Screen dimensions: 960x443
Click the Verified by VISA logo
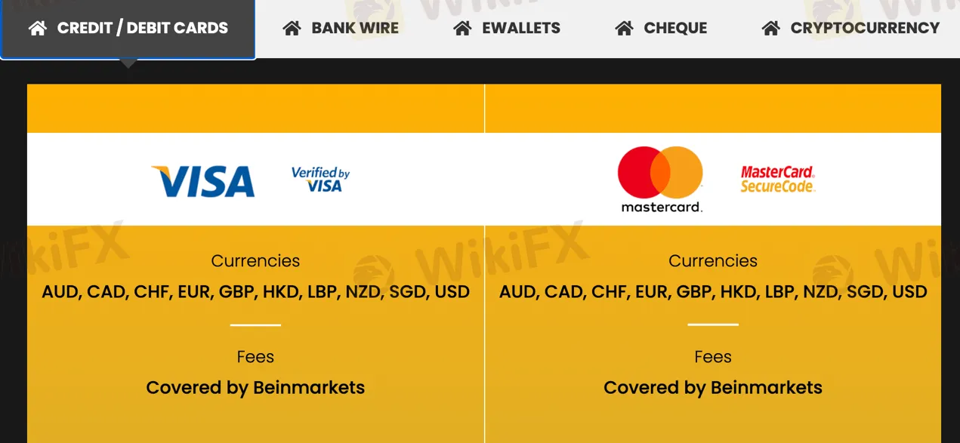click(321, 180)
